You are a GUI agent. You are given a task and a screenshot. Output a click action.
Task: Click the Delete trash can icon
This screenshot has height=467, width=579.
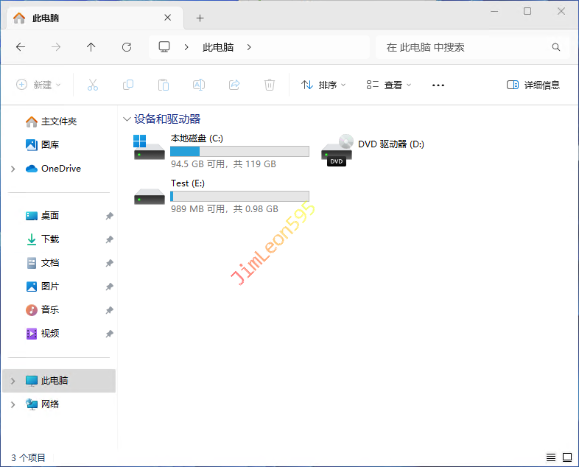(270, 85)
